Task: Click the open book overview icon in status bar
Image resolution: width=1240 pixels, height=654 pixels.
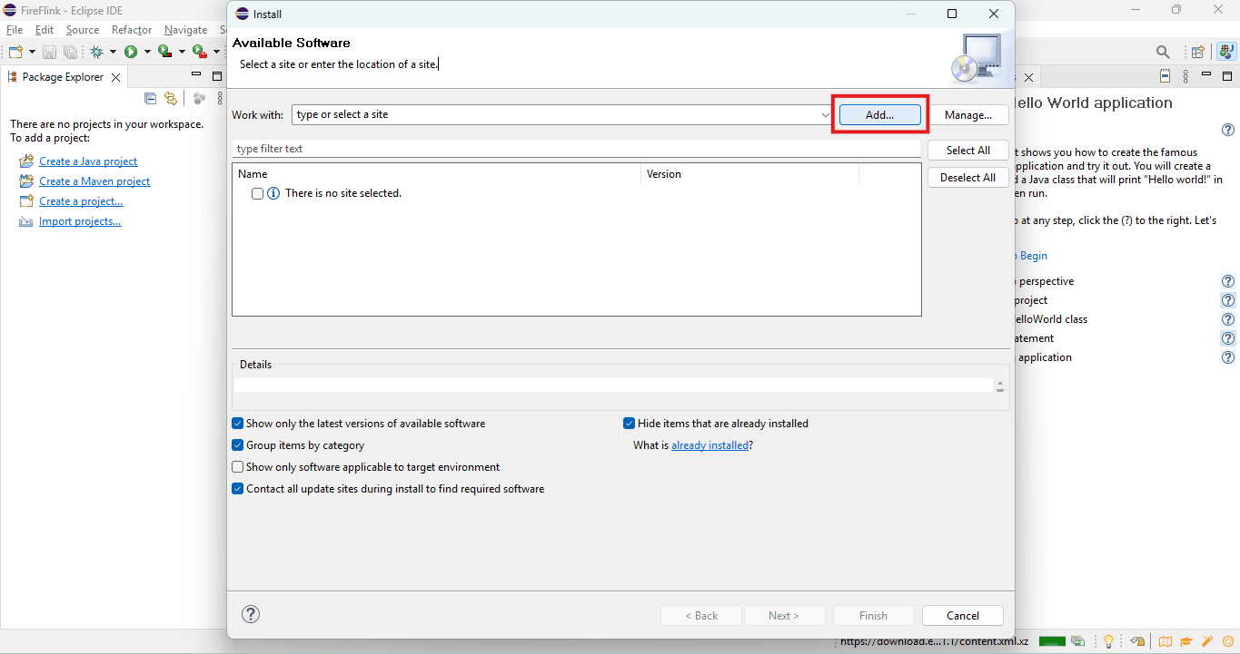Action: tap(1166, 641)
